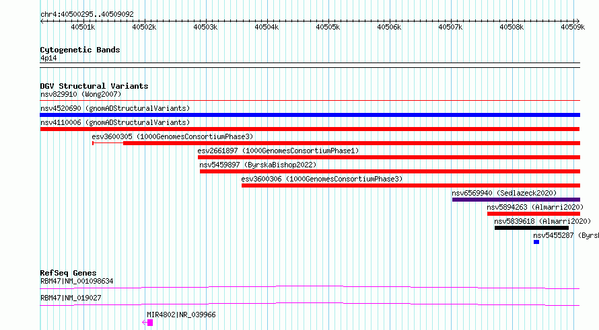599x330 pixels.
Task: Click the esv3600305 variant label
Action: click(x=172, y=136)
